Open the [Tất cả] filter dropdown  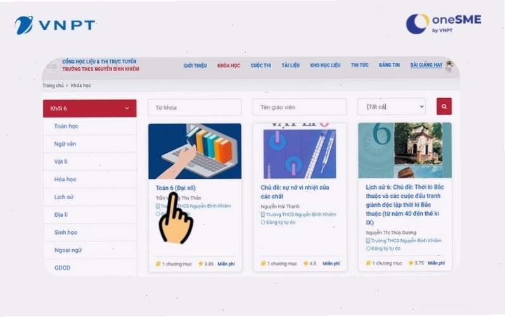coord(392,107)
